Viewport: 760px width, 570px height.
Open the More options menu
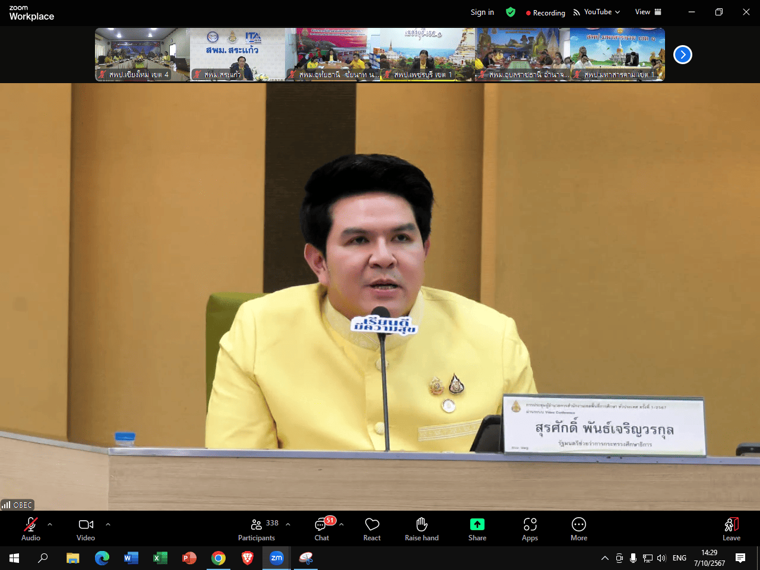[579, 529]
